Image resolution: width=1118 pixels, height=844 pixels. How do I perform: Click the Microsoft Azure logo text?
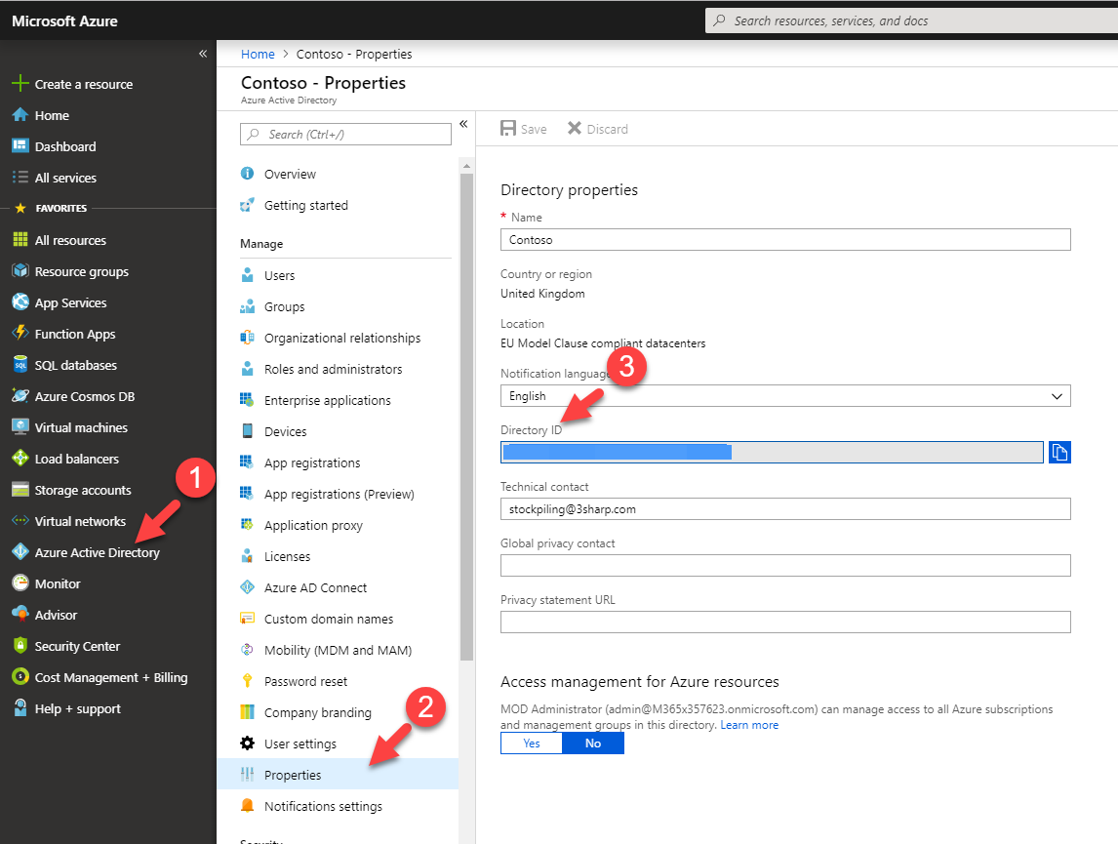tap(65, 20)
